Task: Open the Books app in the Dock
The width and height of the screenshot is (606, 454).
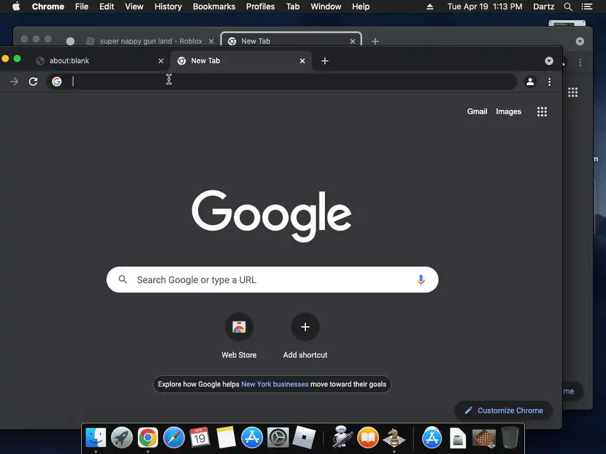Action: click(x=368, y=438)
